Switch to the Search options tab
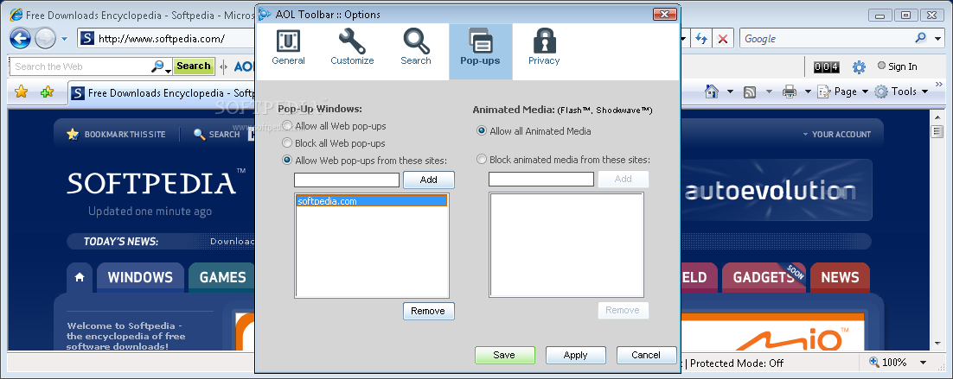 (416, 47)
